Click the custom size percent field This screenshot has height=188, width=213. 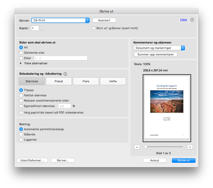[x=65, y=106]
